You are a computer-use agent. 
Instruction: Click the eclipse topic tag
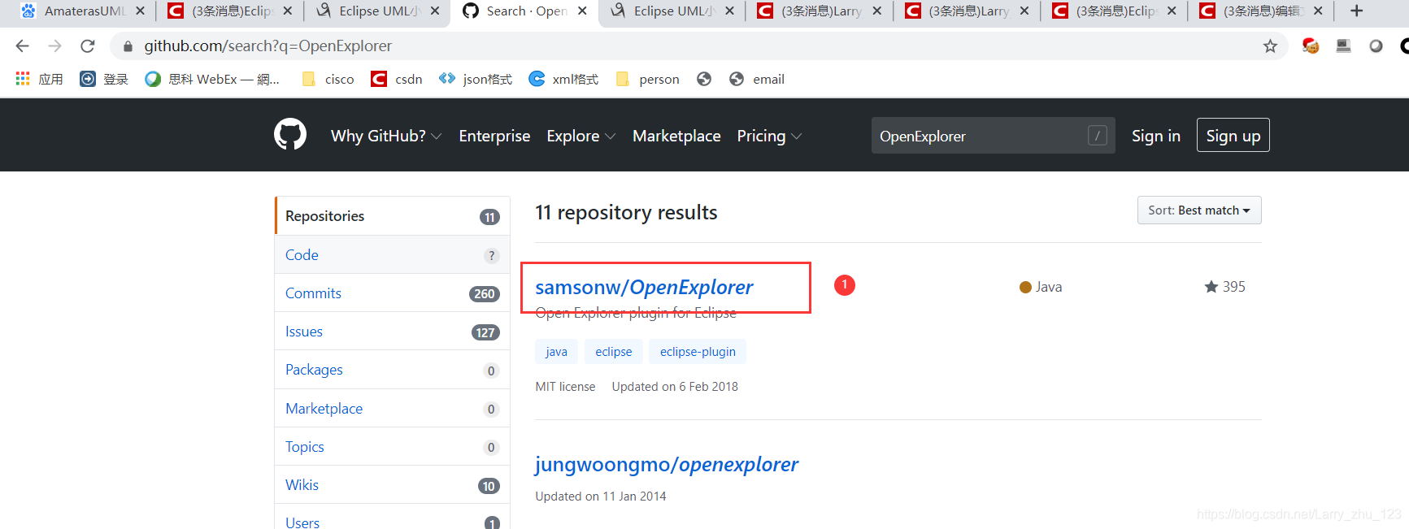tap(613, 351)
